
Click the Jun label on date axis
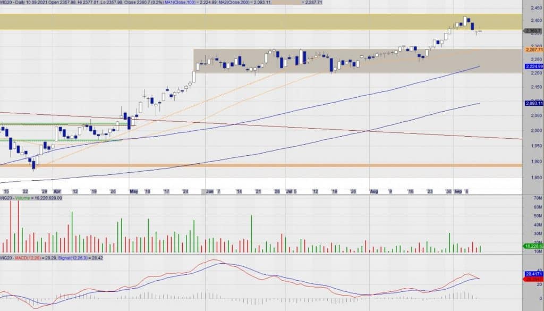pyautogui.click(x=208, y=191)
